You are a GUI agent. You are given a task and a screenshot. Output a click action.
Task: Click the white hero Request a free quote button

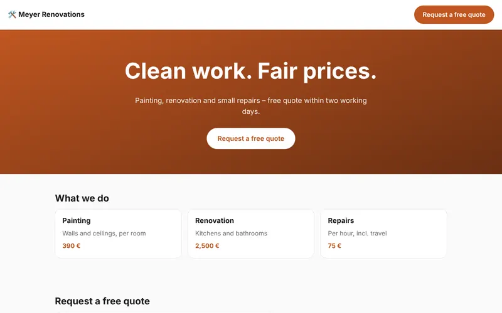(250, 138)
